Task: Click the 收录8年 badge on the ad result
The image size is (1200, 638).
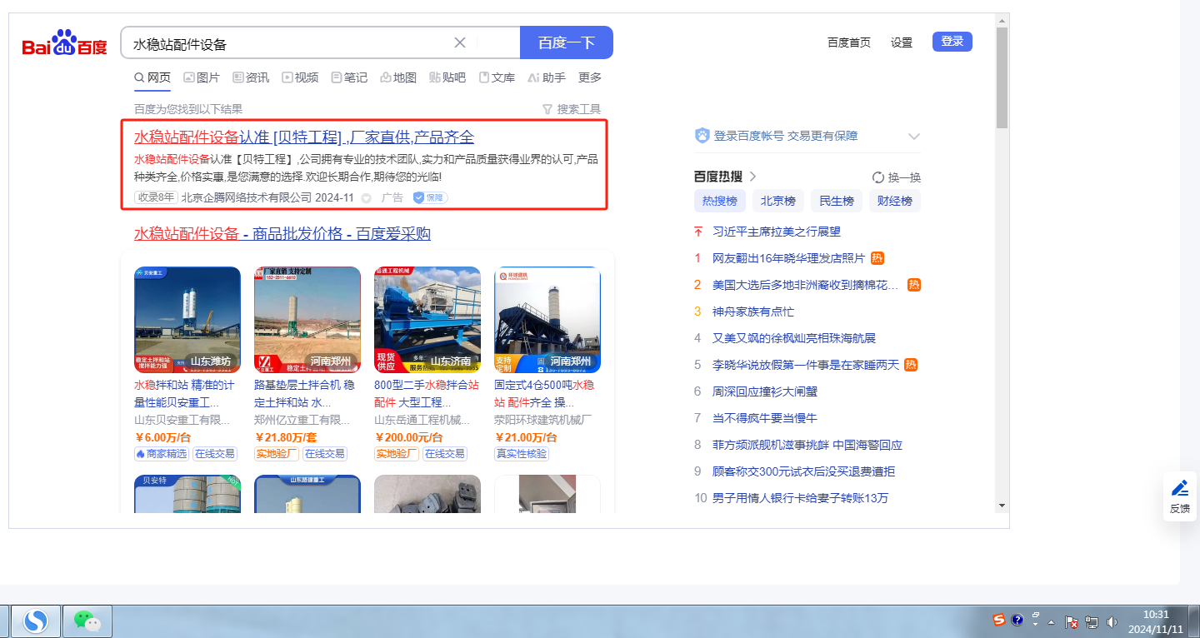Action: coord(156,197)
